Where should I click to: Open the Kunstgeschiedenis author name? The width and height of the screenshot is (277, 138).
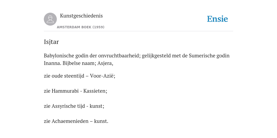pos(81,16)
